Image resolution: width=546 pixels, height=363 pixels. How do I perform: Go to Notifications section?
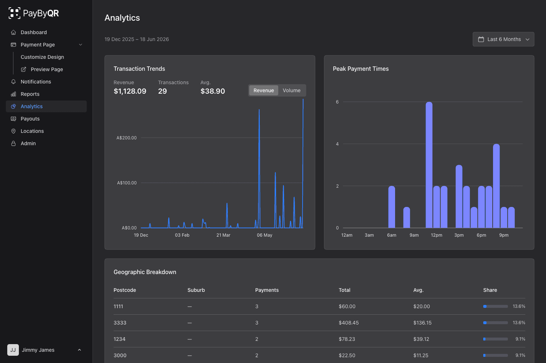tap(46, 82)
